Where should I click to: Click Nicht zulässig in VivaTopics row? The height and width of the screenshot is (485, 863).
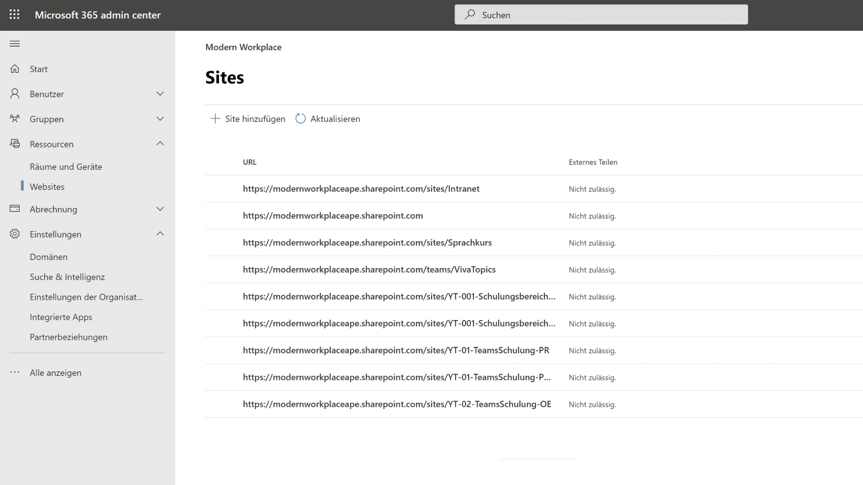[x=592, y=270]
